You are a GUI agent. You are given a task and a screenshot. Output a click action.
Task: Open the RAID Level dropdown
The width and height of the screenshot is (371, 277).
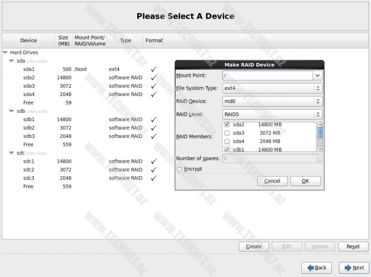pyautogui.click(x=272, y=114)
